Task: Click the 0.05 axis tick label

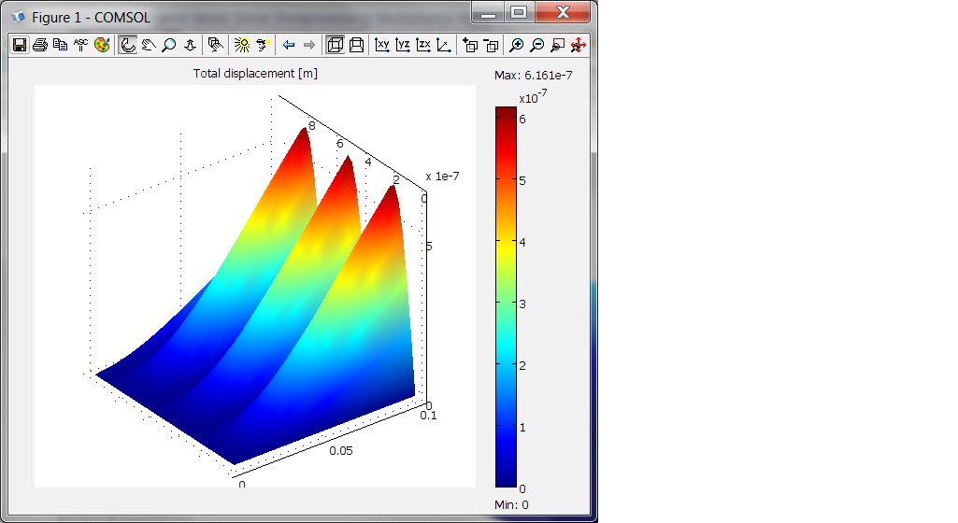Action: pos(341,450)
